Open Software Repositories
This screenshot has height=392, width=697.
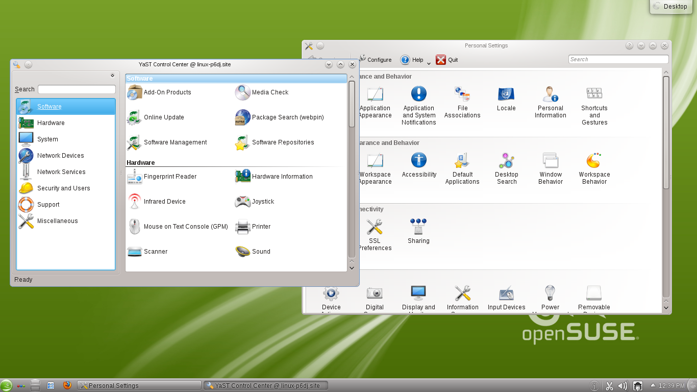(275, 142)
